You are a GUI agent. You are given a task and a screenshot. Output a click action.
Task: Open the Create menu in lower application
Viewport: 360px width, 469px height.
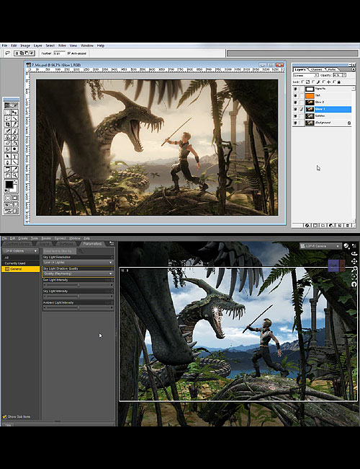[x=23, y=238]
